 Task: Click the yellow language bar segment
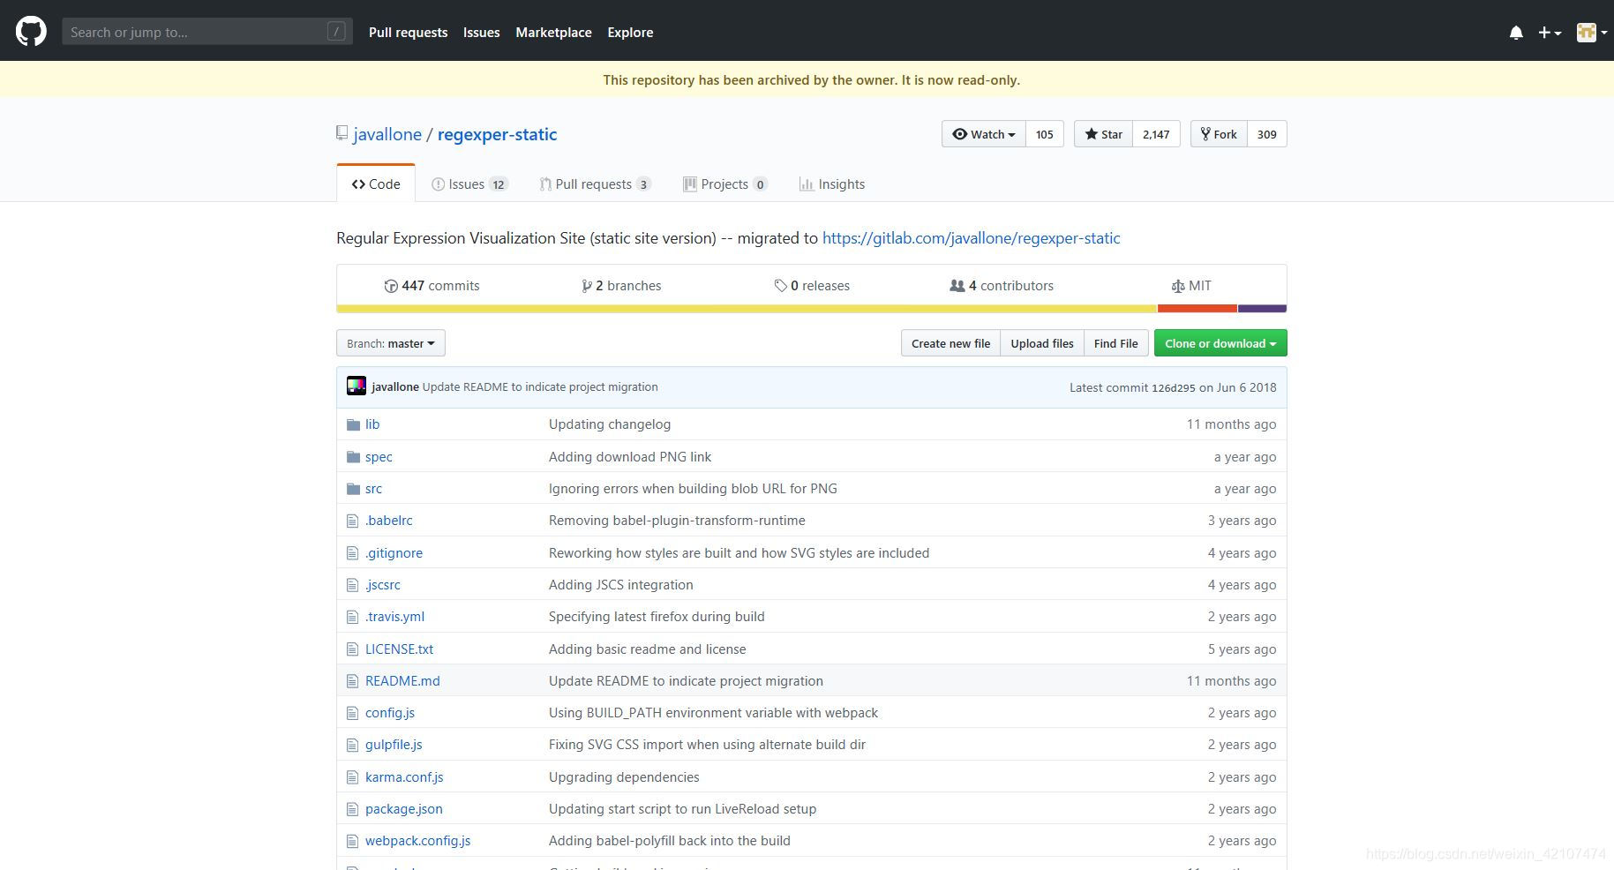point(747,309)
